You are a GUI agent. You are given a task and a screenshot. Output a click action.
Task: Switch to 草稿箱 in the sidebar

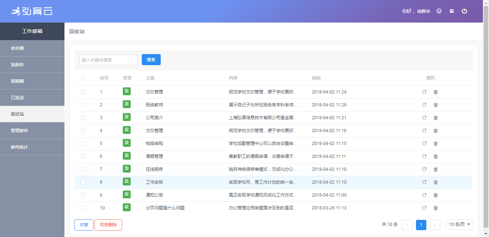coord(32,81)
